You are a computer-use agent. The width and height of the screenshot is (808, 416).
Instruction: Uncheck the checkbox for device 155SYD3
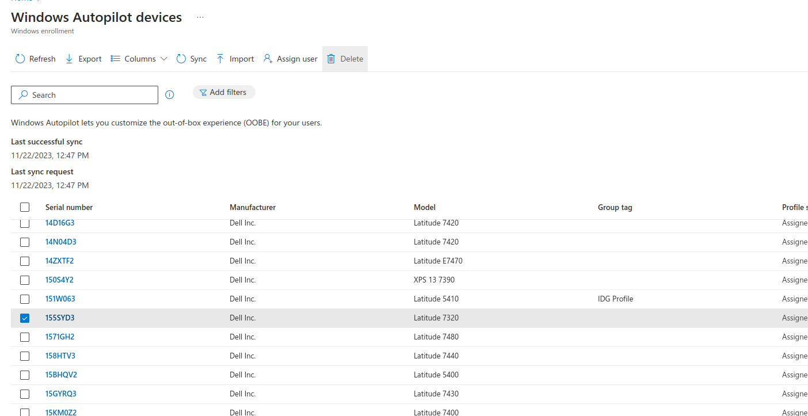25,318
